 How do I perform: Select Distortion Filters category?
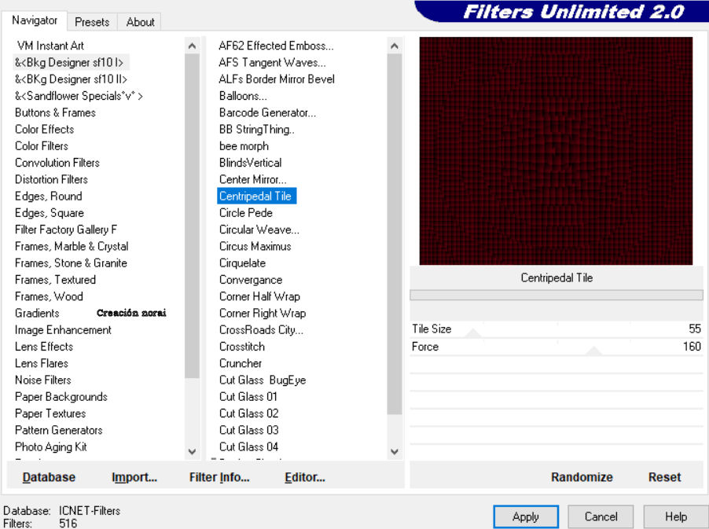pyautogui.click(x=51, y=179)
